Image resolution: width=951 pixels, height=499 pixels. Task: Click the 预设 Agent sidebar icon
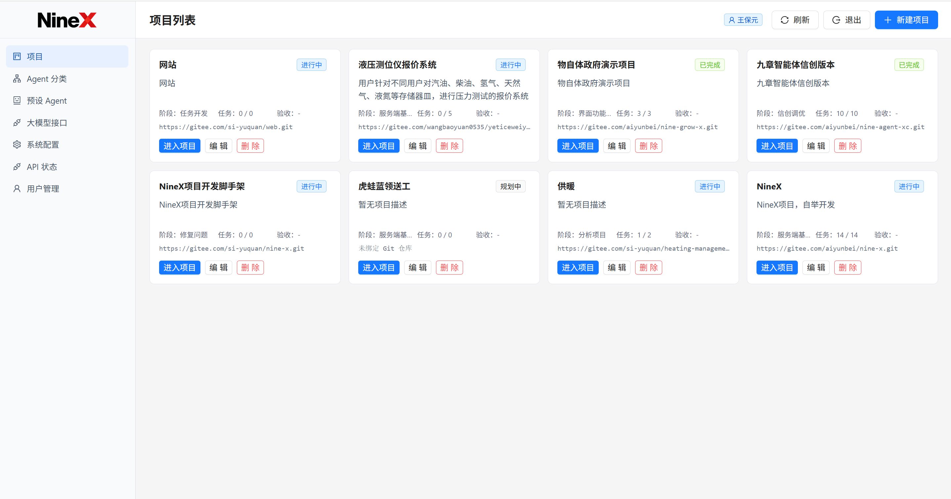[17, 101]
